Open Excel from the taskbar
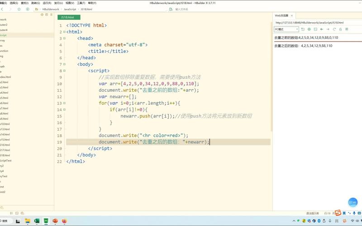This screenshot has height=226, width=362. [x=37, y=221]
